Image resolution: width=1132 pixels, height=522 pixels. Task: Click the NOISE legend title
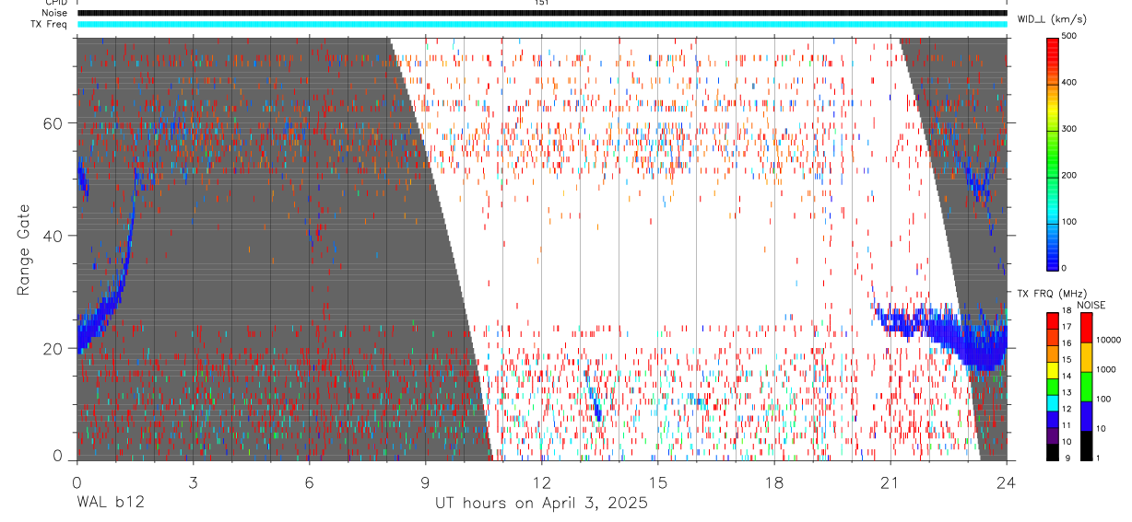[x=1091, y=305]
